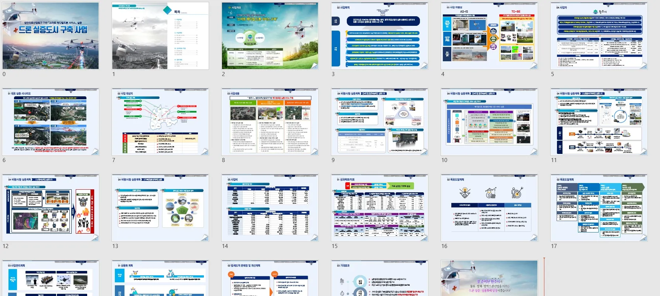This screenshot has height=296, width=660.
Task: Select slide 12 with firefighter illustration
Action: (x=51, y=208)
